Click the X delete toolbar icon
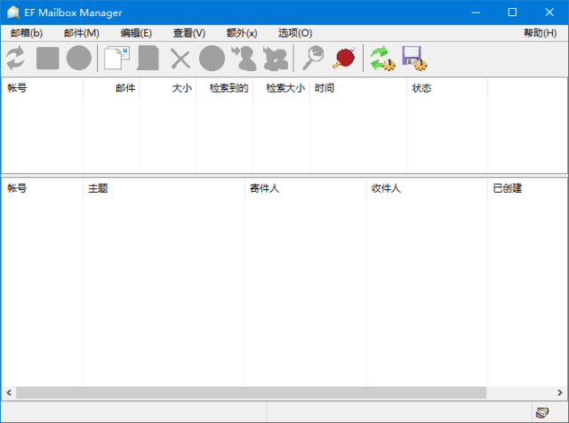The image size is (569, 423). pos(180,59)
